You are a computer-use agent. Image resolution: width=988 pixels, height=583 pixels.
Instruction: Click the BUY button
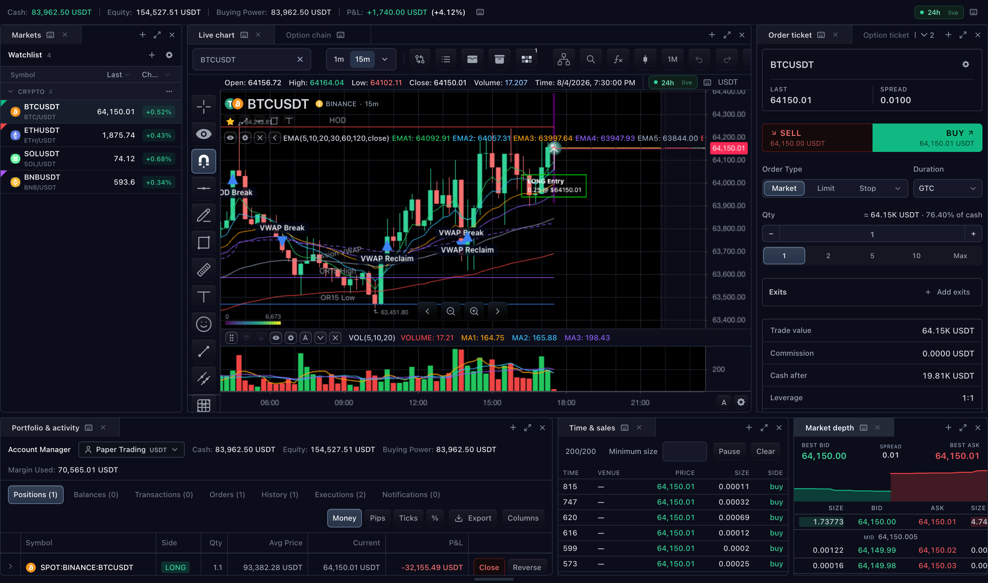tap(927, 137)
